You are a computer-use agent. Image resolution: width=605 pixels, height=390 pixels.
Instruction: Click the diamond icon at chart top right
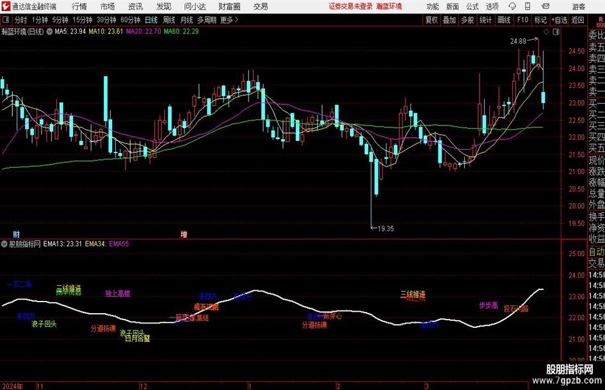point(546,32)
